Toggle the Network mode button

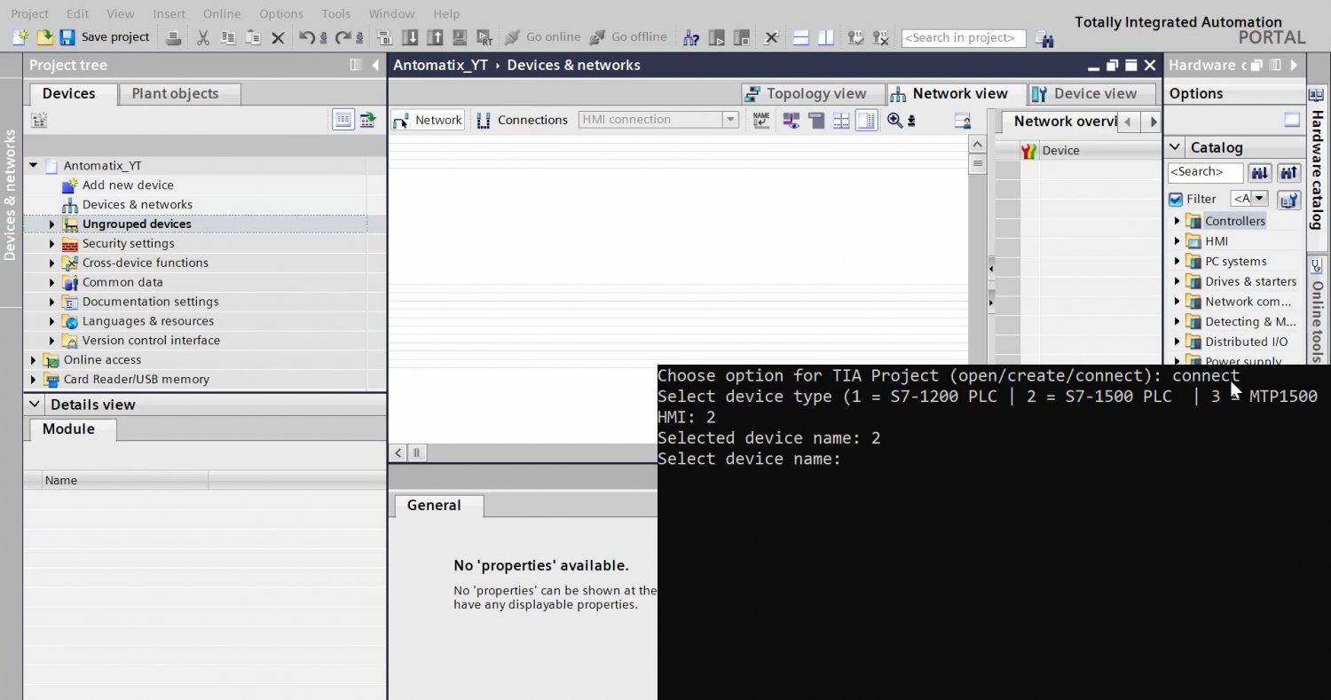[x=428, y=120]
